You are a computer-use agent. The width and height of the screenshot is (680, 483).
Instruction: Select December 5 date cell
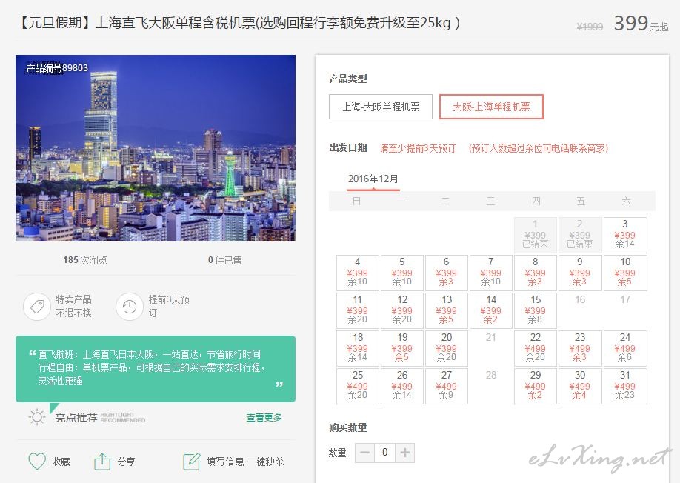[x=402, y=273]
